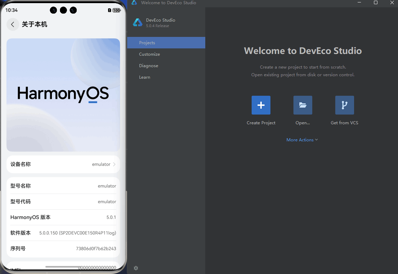The width and height of the screenshot is (398, 274).
Task: Tap the back arrow on 关于本机
Action: coord(13,24)
